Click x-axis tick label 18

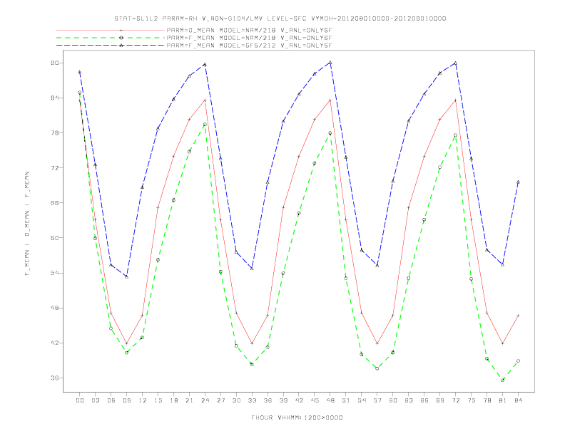(x=173, y=400)
